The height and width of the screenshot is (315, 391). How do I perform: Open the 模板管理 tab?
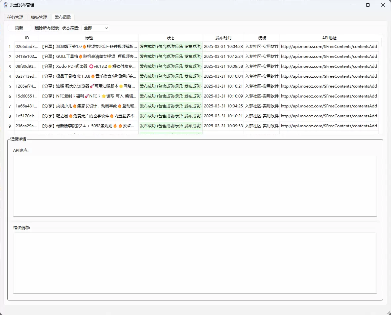tap(39, 17)
